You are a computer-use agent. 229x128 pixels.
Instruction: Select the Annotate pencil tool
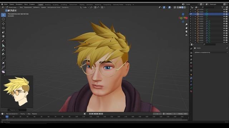(x=3, y=41)
